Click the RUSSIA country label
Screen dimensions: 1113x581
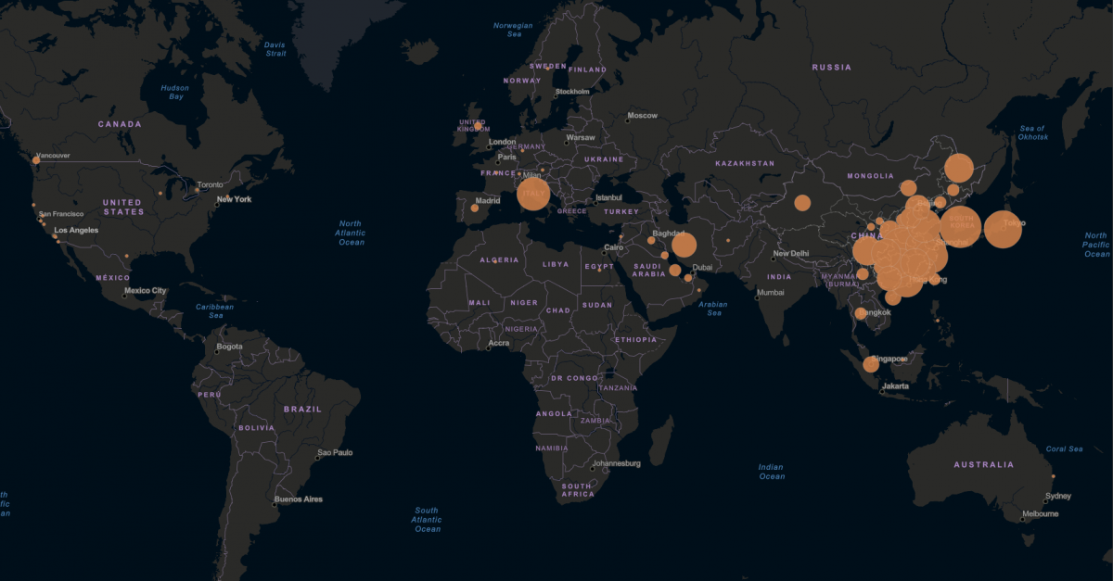point(831,67)
